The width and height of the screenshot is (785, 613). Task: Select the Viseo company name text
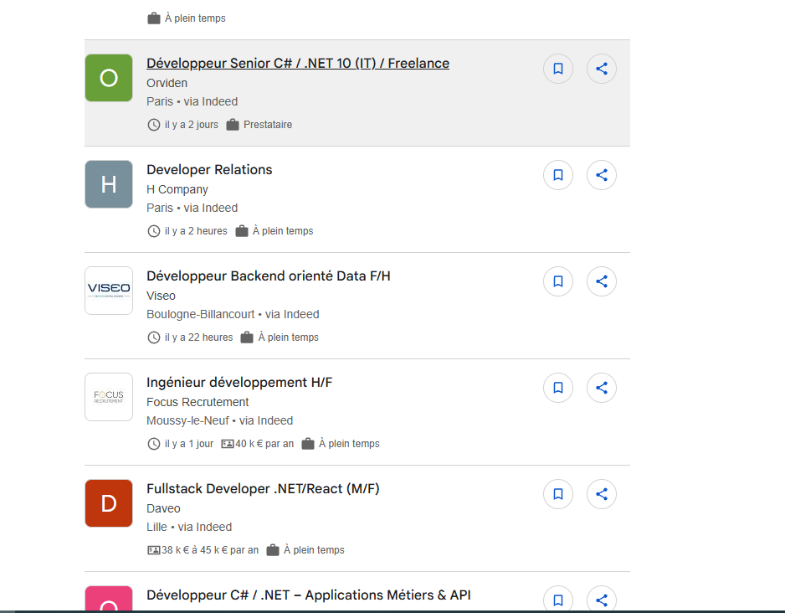pos(161,296)
